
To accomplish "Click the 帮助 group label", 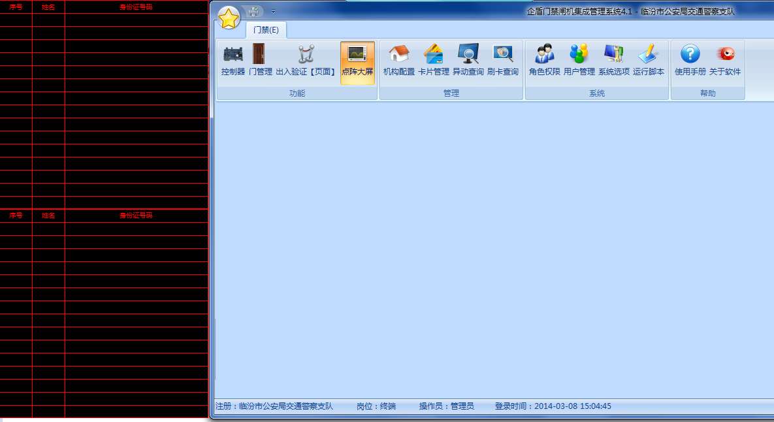I will [x=708, y=93].
